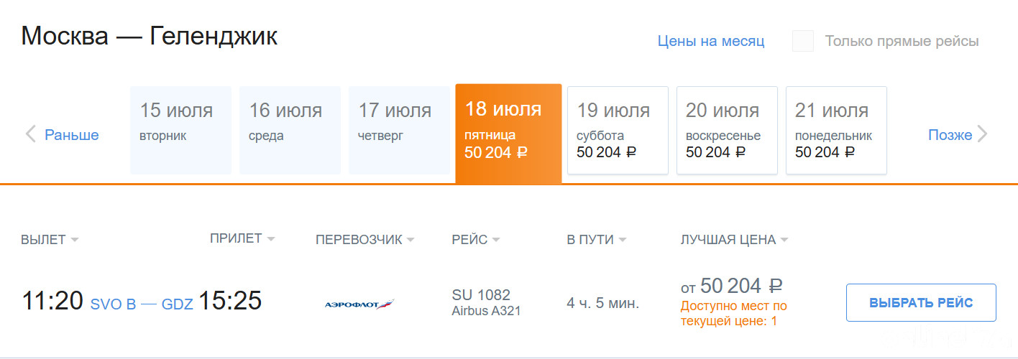Open the ПЕРЕВОЗЧИК sort dropdown
Viewport: 1018px width, 359px height.
click(410, 241)
